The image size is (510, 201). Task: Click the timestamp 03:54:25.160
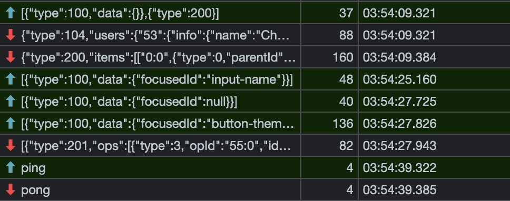399,79
